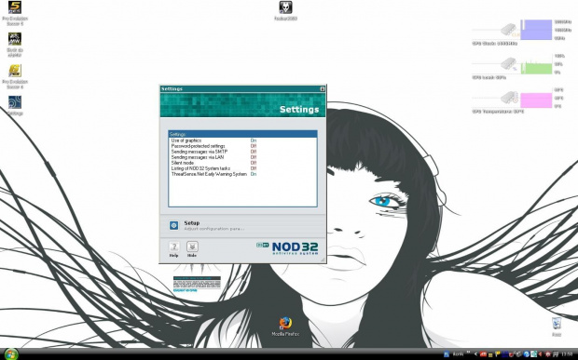Select the 'Password-protected settings' row
The width and height of the screenshot is (578, 360).
click(242, 146)
